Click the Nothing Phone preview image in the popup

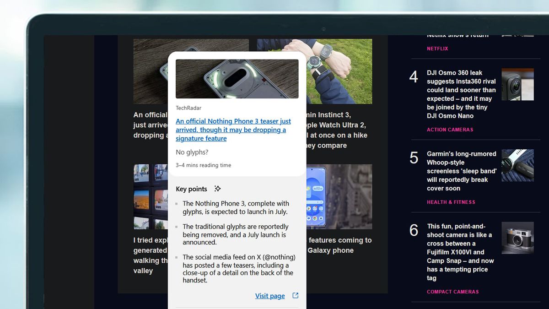click(x=237, y=78)
